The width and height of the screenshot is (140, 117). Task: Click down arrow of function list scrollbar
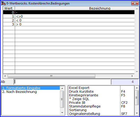tap(137, 113)
